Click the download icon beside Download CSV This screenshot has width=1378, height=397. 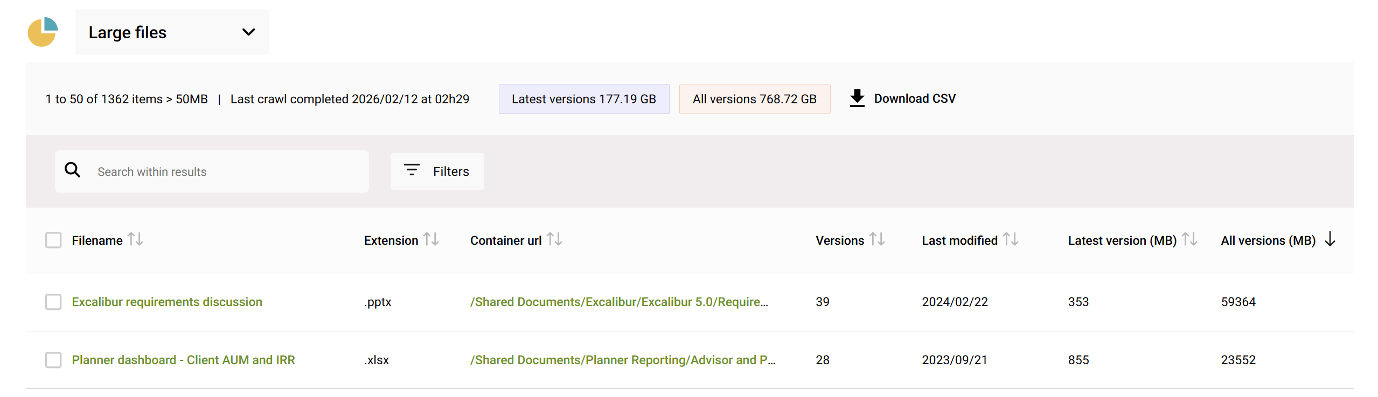tap(858, 98)
